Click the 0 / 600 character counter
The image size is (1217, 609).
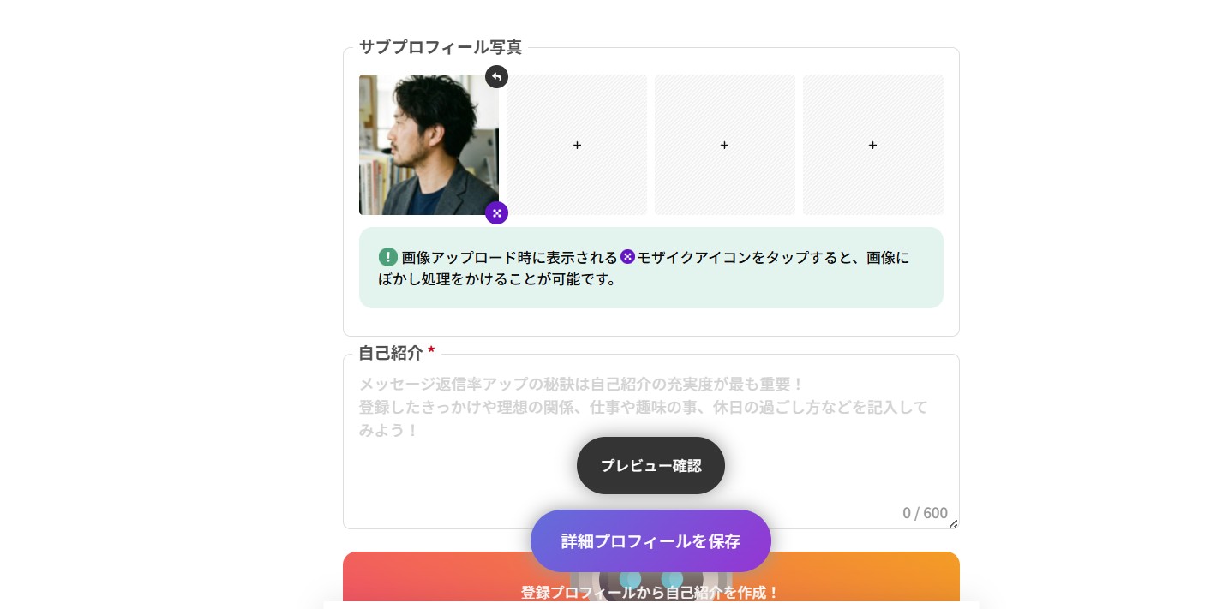(925, 513)
